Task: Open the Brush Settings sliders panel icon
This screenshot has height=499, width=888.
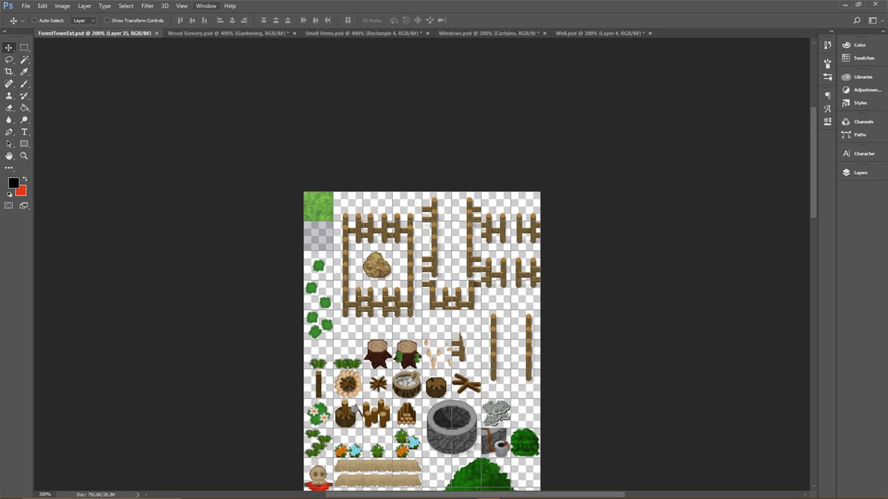Action: pos(828,77)
